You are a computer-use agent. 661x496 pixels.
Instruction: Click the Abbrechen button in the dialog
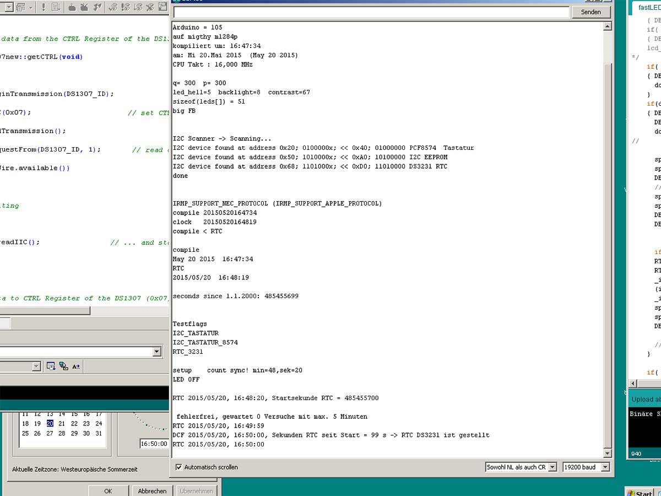152,491
